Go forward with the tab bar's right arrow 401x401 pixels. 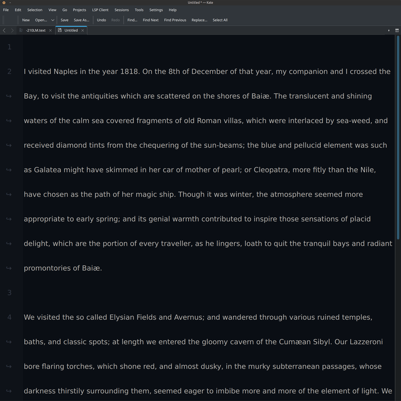point(12,31)
